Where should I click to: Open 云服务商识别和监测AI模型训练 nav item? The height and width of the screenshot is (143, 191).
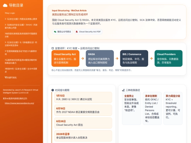click(x=21, y=61)
